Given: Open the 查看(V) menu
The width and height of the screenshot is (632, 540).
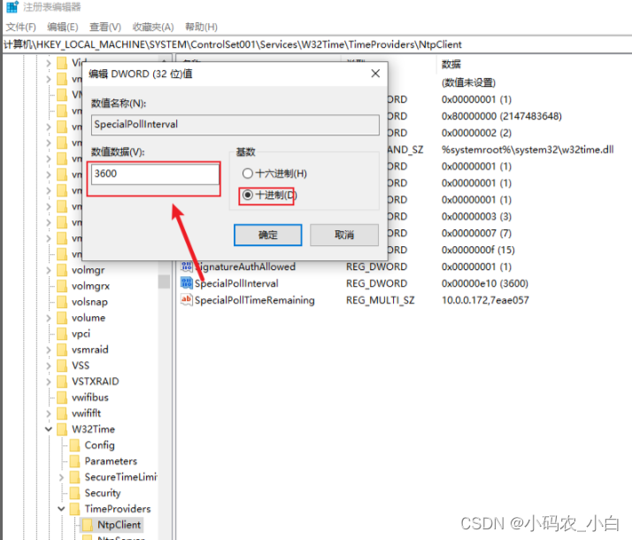Looking at the screenshot, I should 105,27.
